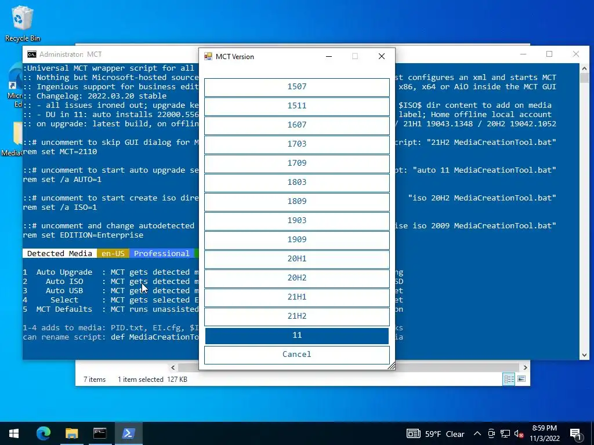Screen dimensions: 594x445
Task: Select the 1803 version button
Action: click(296, 183)
